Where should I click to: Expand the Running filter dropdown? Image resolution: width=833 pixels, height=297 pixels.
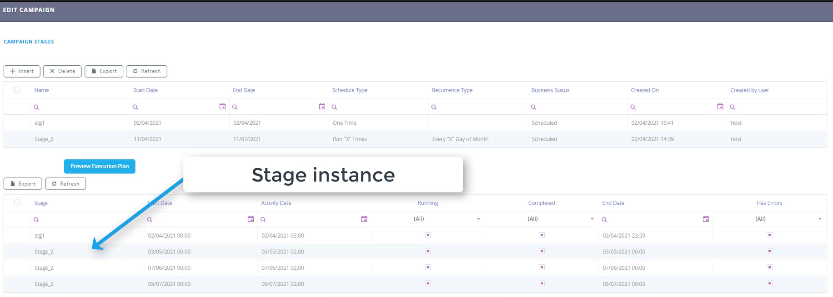coord(478,219)
